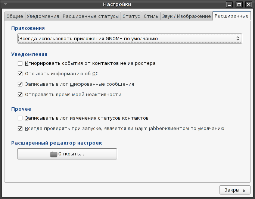Screen dimensions: 255x199
Task: Open the applications combo box for GNOME defaults
Action: tap(130, 39)
